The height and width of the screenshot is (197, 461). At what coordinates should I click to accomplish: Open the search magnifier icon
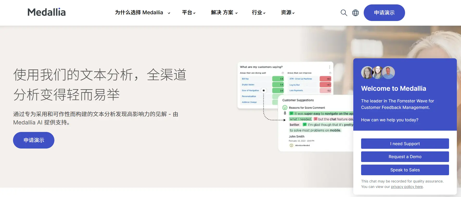pos(344,13)
